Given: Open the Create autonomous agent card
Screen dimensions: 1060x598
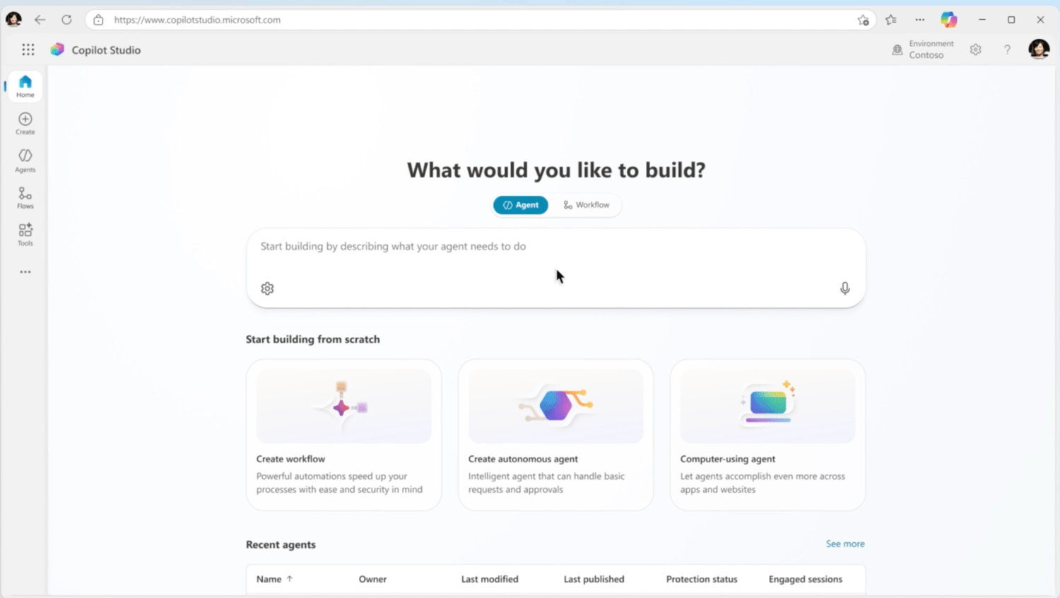Looking at the screenshot, I should coord(555,435).
